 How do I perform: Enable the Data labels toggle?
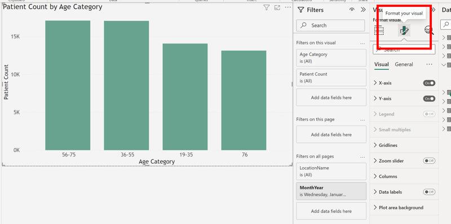coord(429,192)
